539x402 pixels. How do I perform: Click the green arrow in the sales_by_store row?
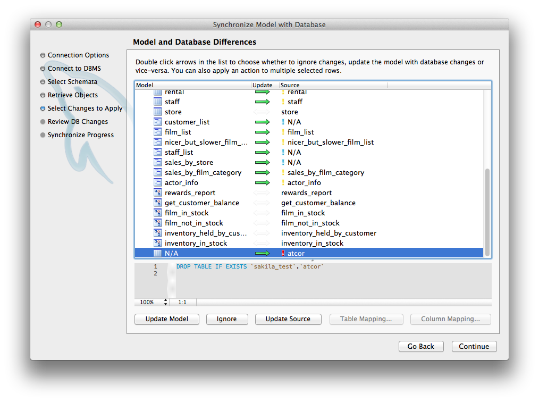[262, 162]
